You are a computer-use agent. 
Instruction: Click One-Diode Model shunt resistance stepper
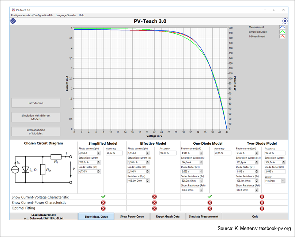pos(201,190)
